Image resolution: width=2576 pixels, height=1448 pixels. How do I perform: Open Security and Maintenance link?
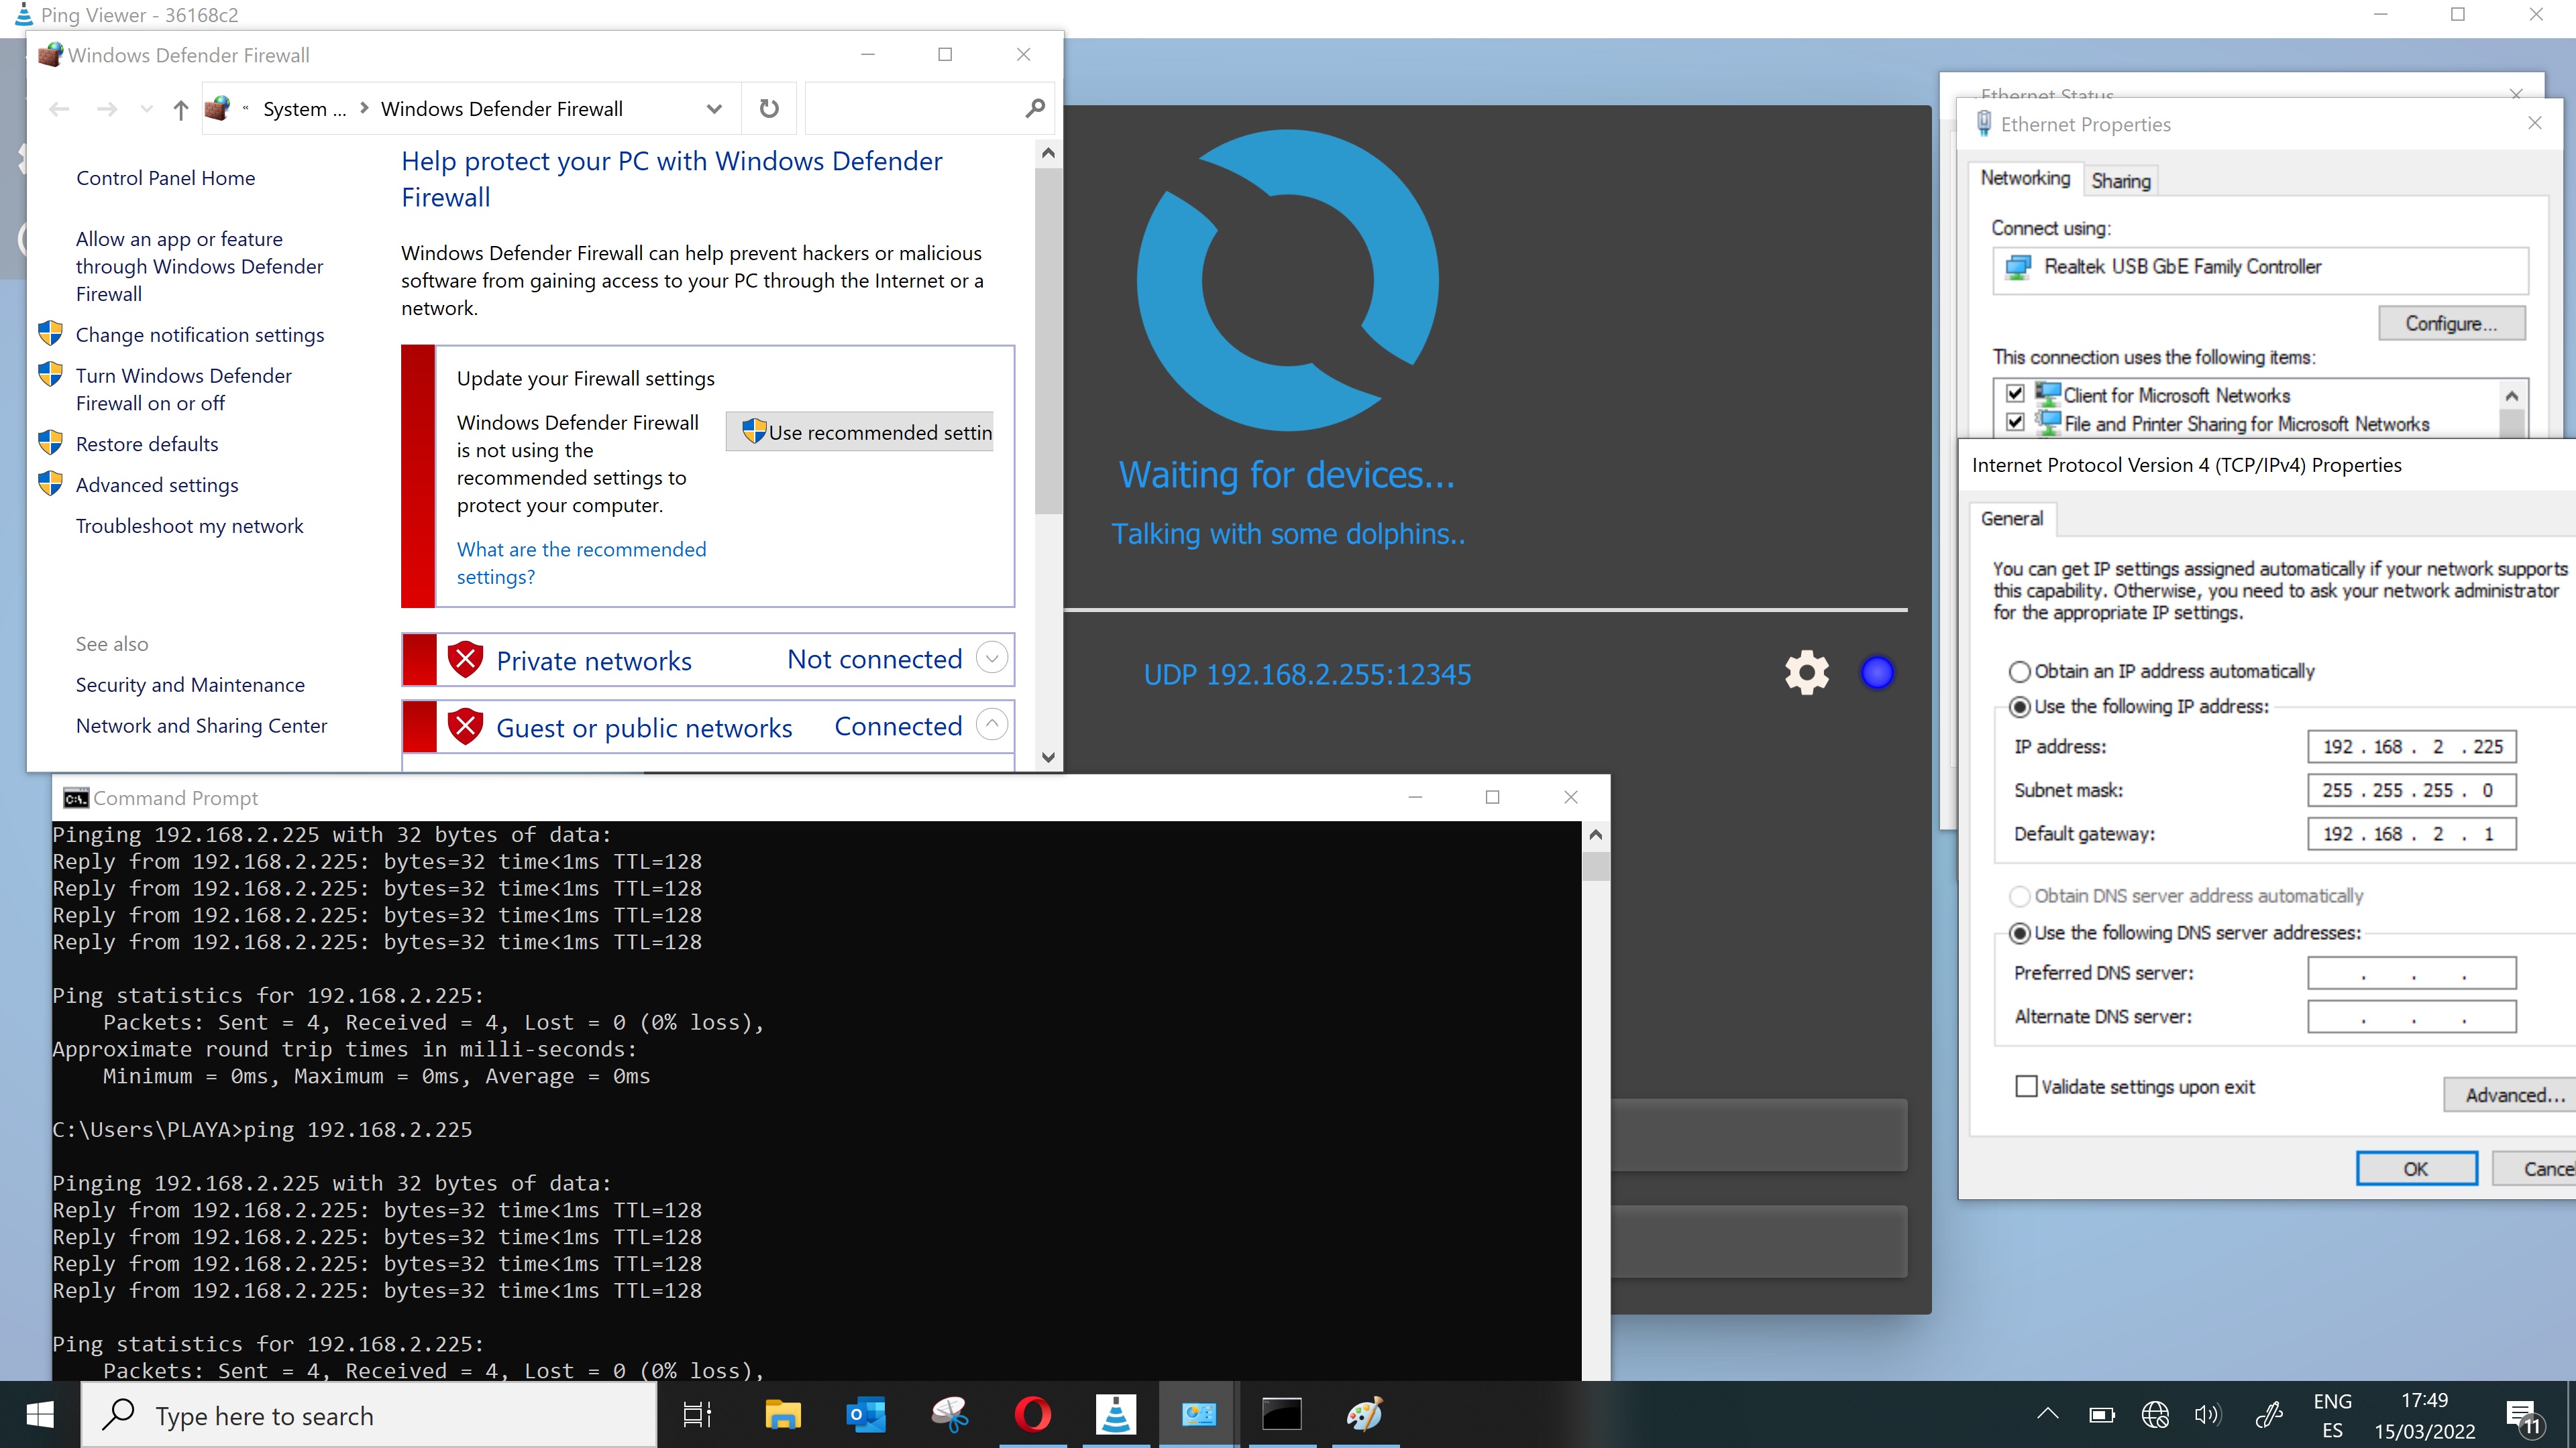pyautogui.click(x=190, y=684)
